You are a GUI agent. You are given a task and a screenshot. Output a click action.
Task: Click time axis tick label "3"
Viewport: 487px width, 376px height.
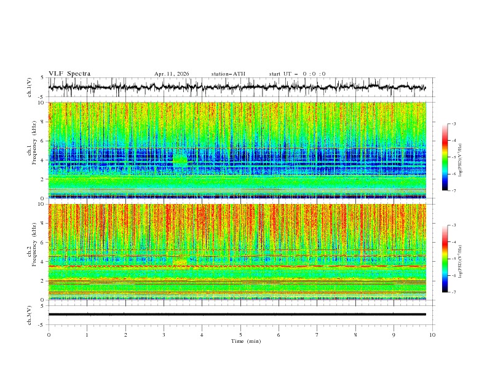click(164, 335)
